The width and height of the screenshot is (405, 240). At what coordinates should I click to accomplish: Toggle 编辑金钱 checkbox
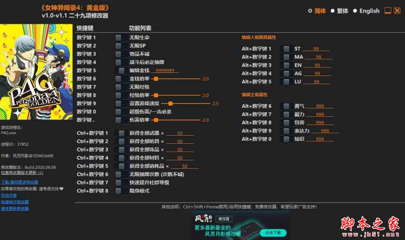tap(121, 70)
